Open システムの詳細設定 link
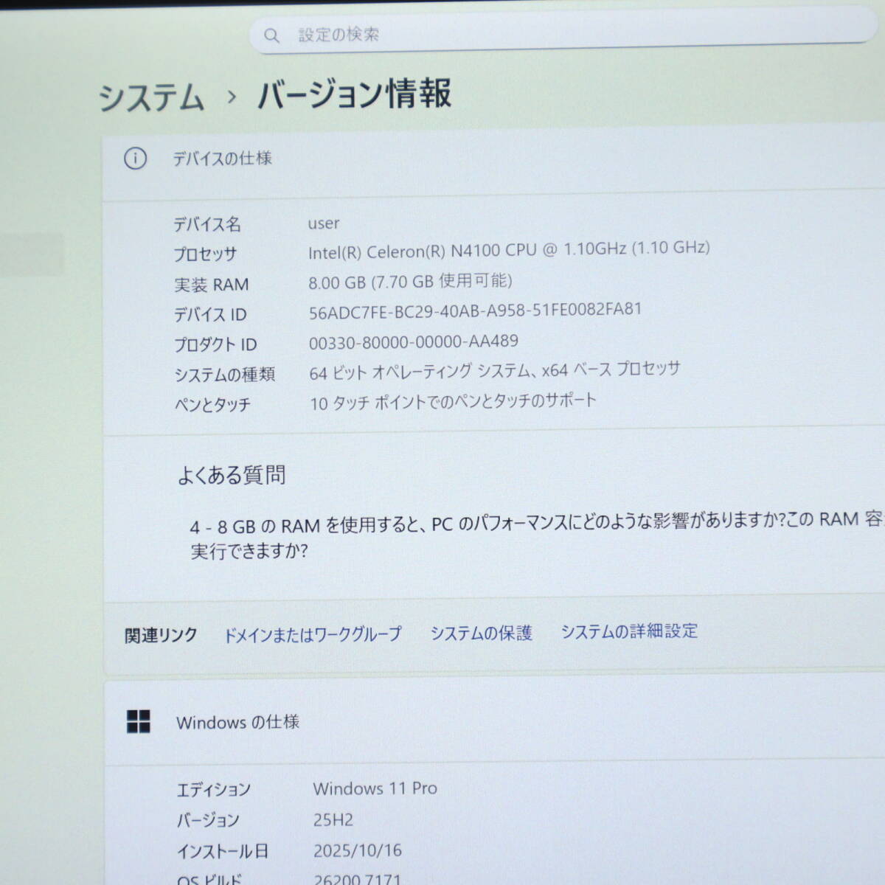885x885 pixels. point(629,631)
